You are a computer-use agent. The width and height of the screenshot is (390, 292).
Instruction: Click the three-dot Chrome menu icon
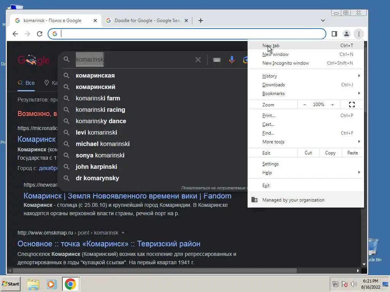pyautogui.click(x=359, y=34)
